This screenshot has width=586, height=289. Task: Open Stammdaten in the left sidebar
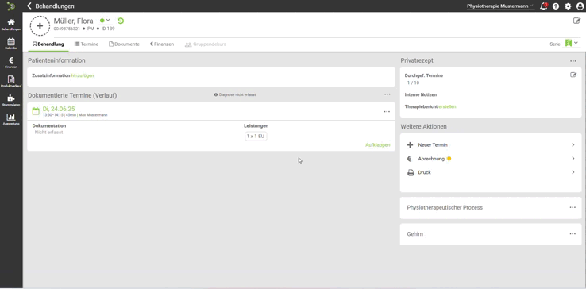tap(11, 100)
